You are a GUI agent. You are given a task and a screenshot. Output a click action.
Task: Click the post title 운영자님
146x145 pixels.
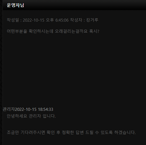tap(15, 5)
